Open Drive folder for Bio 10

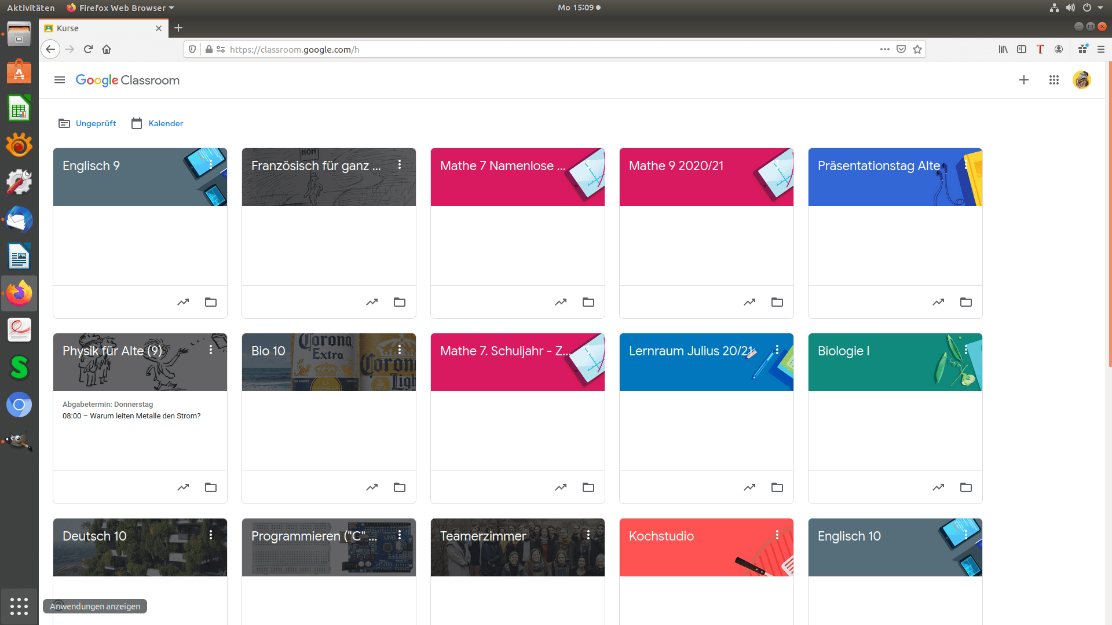tap(400, 487)
